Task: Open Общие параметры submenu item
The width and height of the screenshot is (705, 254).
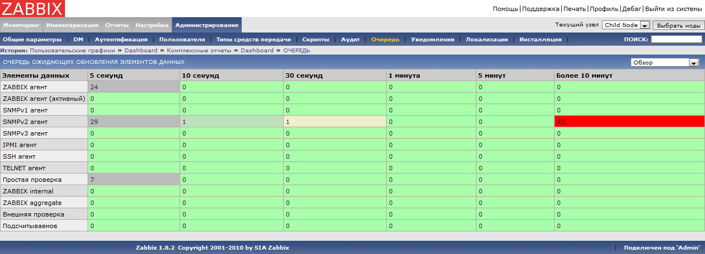Action: pos(32,40)
